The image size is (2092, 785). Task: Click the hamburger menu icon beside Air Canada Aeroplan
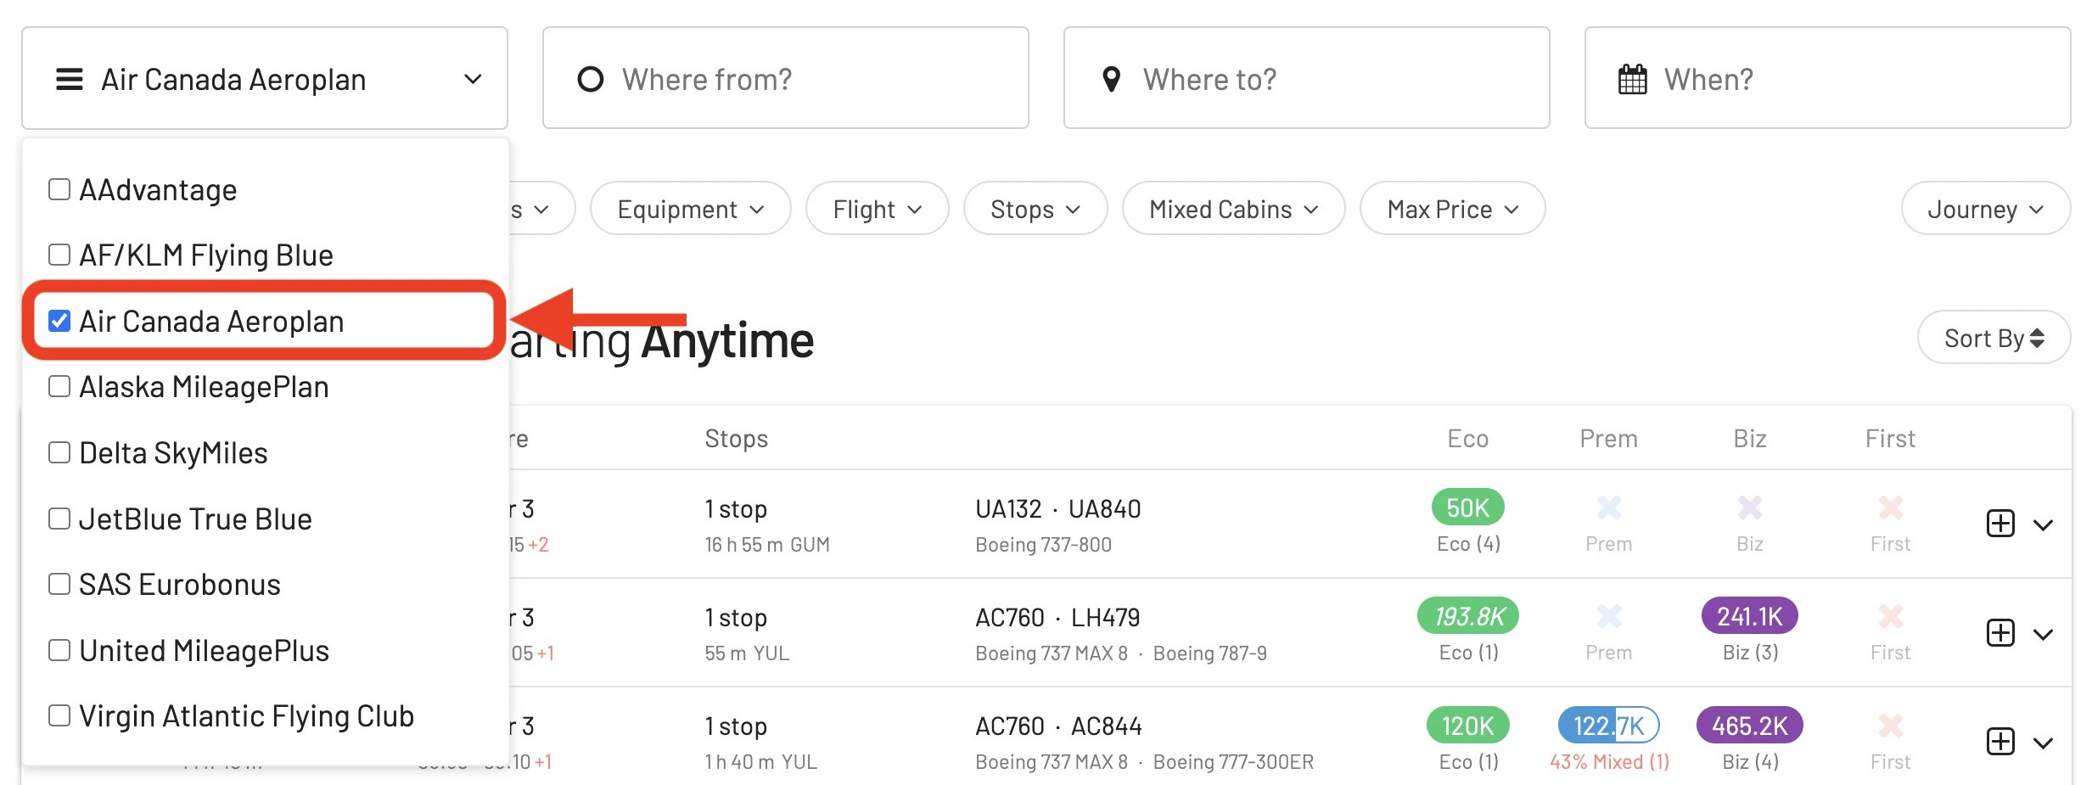(69, 79)
